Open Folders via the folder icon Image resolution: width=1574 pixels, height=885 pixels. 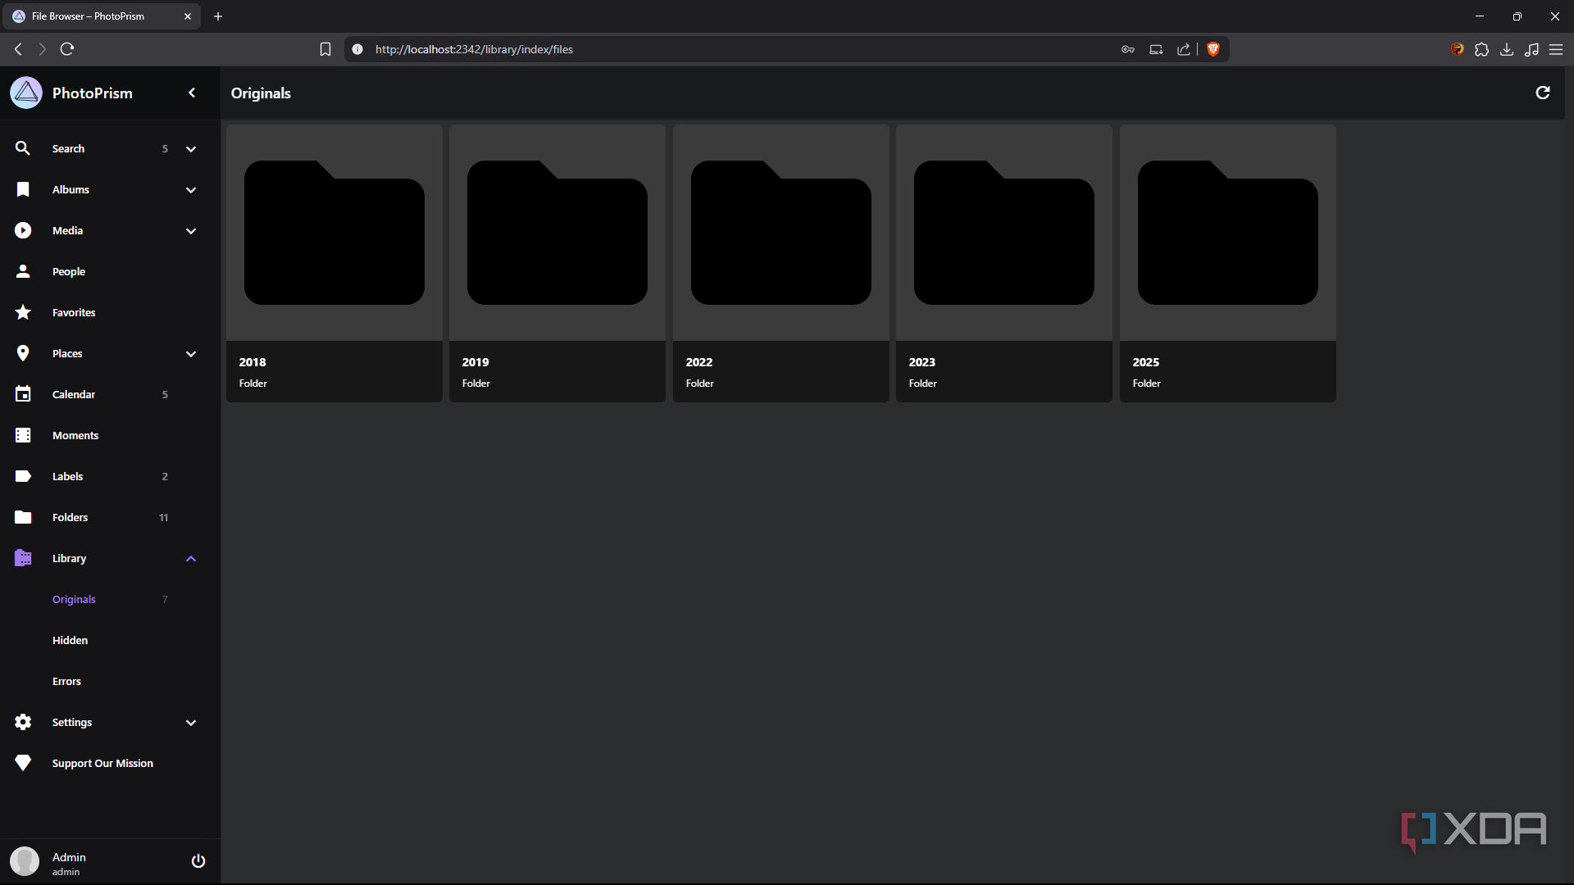click(x=23, y=517)
